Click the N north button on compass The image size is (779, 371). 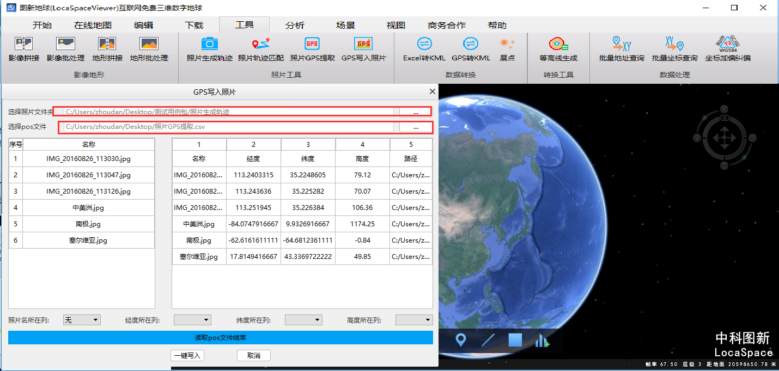click(725, 118)
